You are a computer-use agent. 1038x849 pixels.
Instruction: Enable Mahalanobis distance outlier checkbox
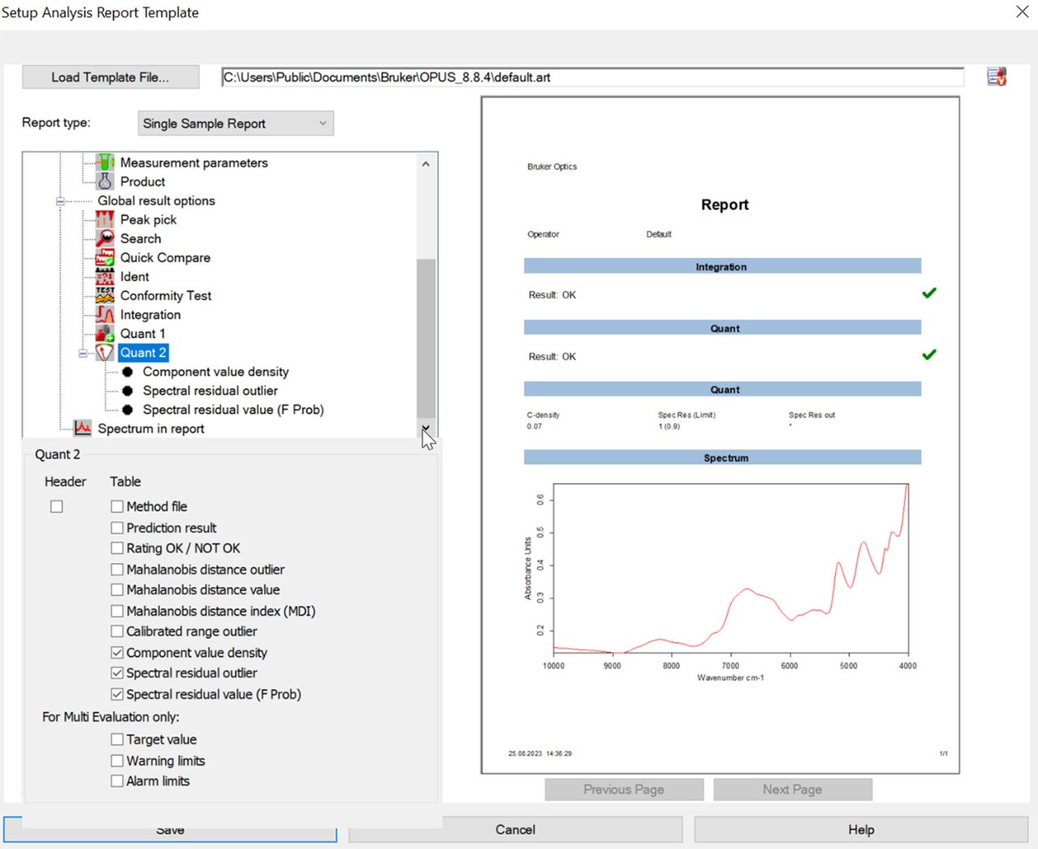[x=117, y=569]
